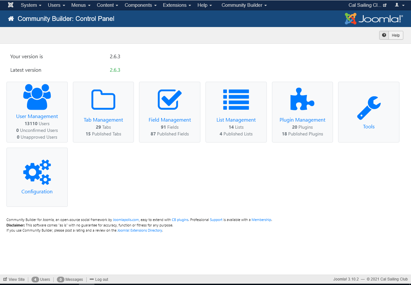This screenshot has width=411, height=285.
Task: Open the user account dropdown caret
Action: [x=403, y=5]
